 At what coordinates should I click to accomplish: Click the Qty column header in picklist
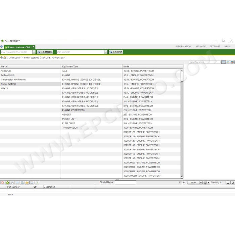(38, 187)
